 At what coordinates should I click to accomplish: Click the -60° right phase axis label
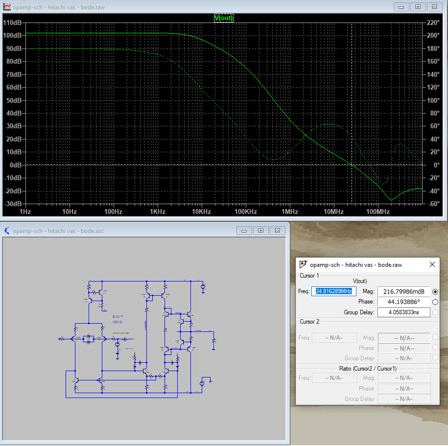(x=434, y=204)
